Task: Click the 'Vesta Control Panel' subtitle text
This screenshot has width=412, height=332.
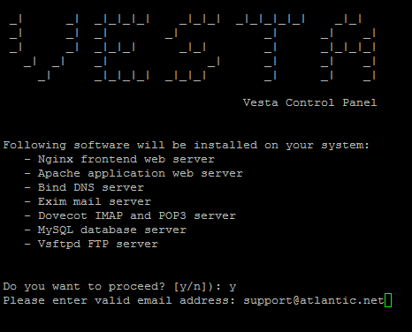Action: click(x=309, y=102)
